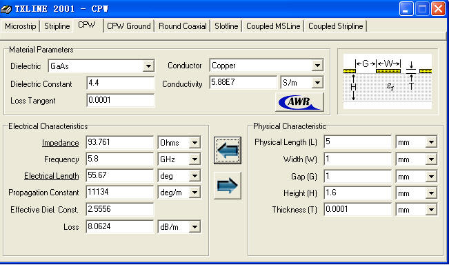Minimize the TXLINE window
Screen dimensions: 449x265
pos(406,9)
